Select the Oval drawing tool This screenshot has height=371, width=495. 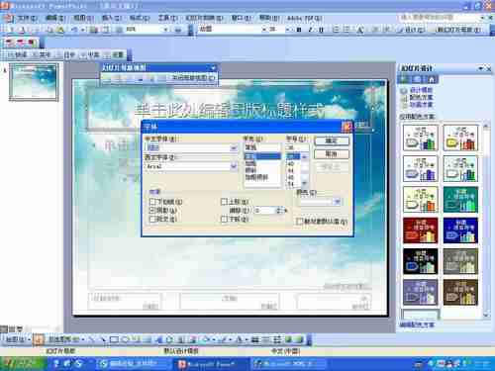126,339
